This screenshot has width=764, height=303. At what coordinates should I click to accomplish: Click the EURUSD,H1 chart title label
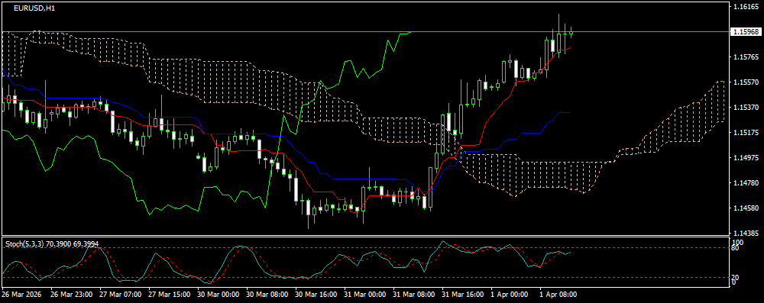point(34,8)
